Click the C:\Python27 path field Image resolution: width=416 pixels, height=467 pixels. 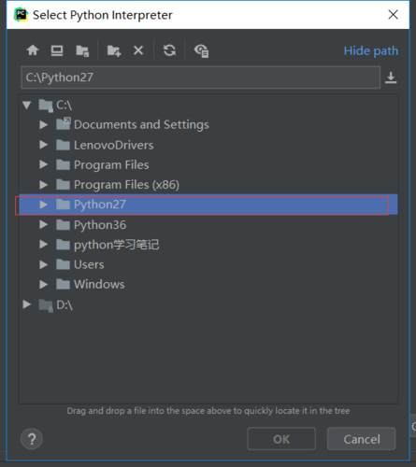click(x=201, y=78)
